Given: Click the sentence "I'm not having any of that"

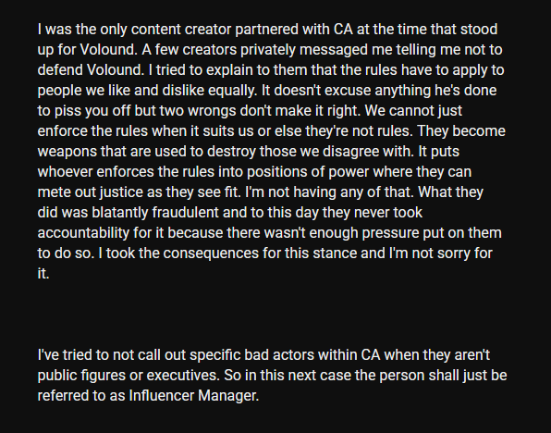Looking at the screenshot, I should (330, 192).
